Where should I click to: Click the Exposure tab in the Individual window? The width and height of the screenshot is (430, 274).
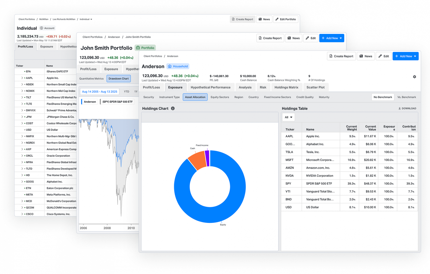point(46,46)
